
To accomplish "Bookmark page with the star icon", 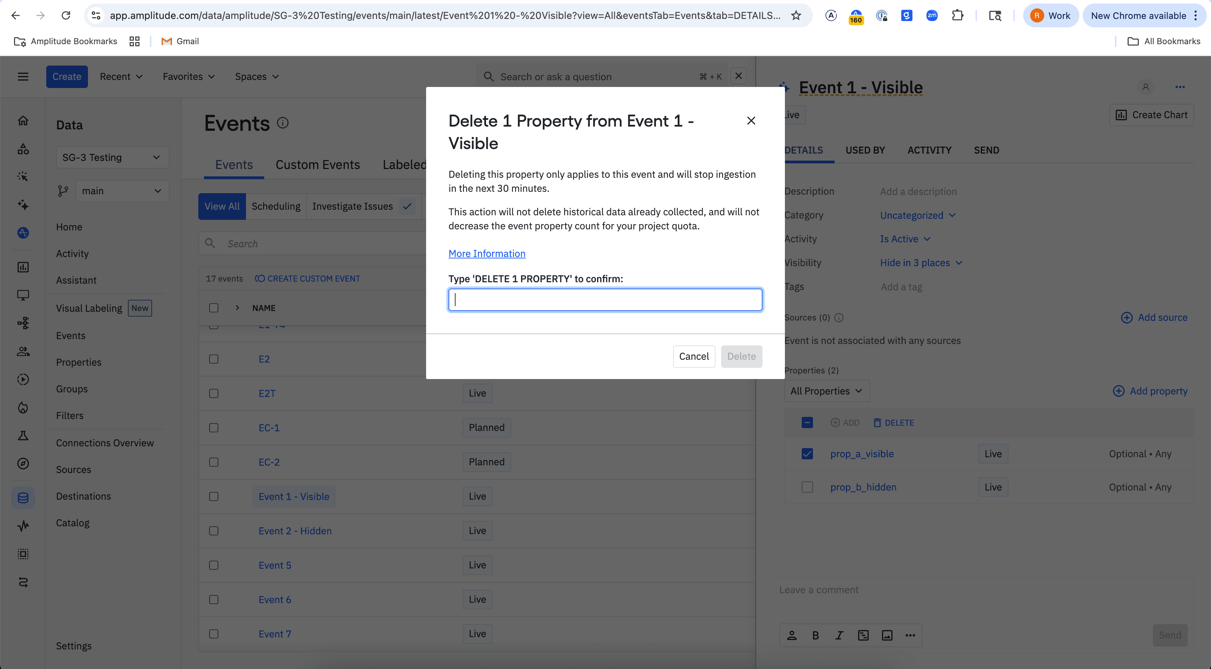I will coord(796,15).
